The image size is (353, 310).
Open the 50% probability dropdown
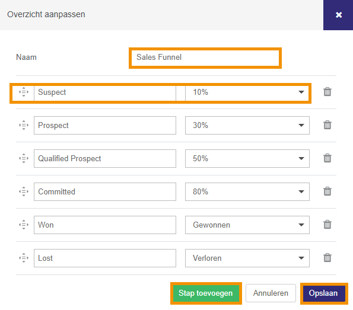click(x=247, y=159)
